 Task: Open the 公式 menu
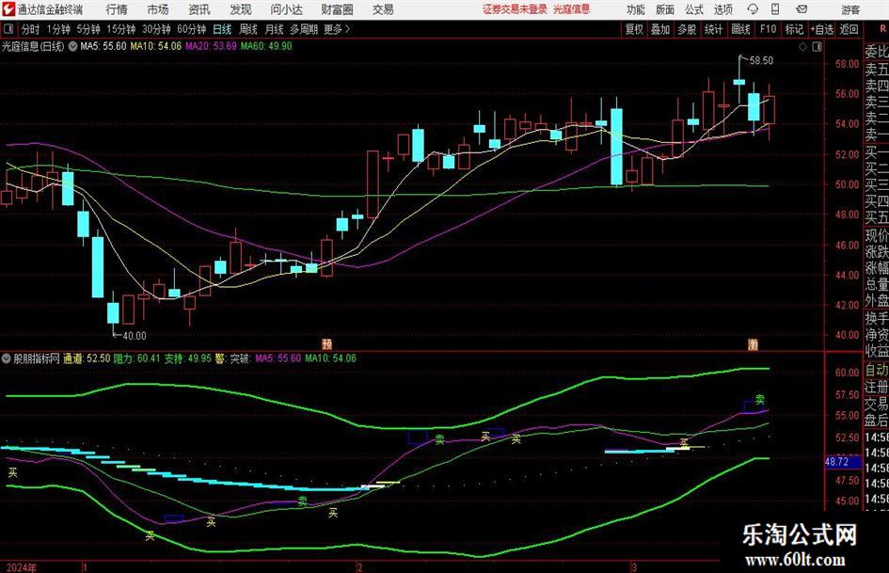[x=694, y=9]
